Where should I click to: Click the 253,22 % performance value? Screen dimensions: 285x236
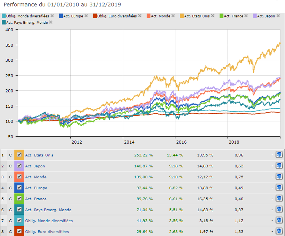click(143, 155)
